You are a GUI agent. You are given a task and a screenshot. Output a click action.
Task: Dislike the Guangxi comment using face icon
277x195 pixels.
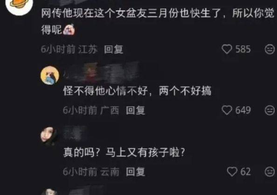pos(270,110)
